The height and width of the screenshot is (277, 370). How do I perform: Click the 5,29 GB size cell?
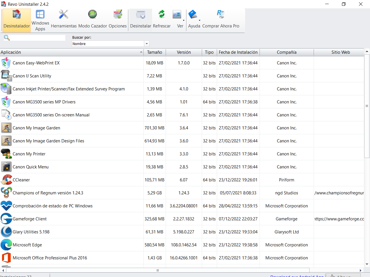point(154,193)
